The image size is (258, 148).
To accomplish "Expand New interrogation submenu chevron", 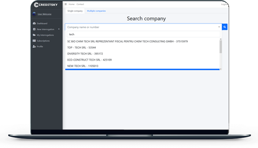I will 59,29.
